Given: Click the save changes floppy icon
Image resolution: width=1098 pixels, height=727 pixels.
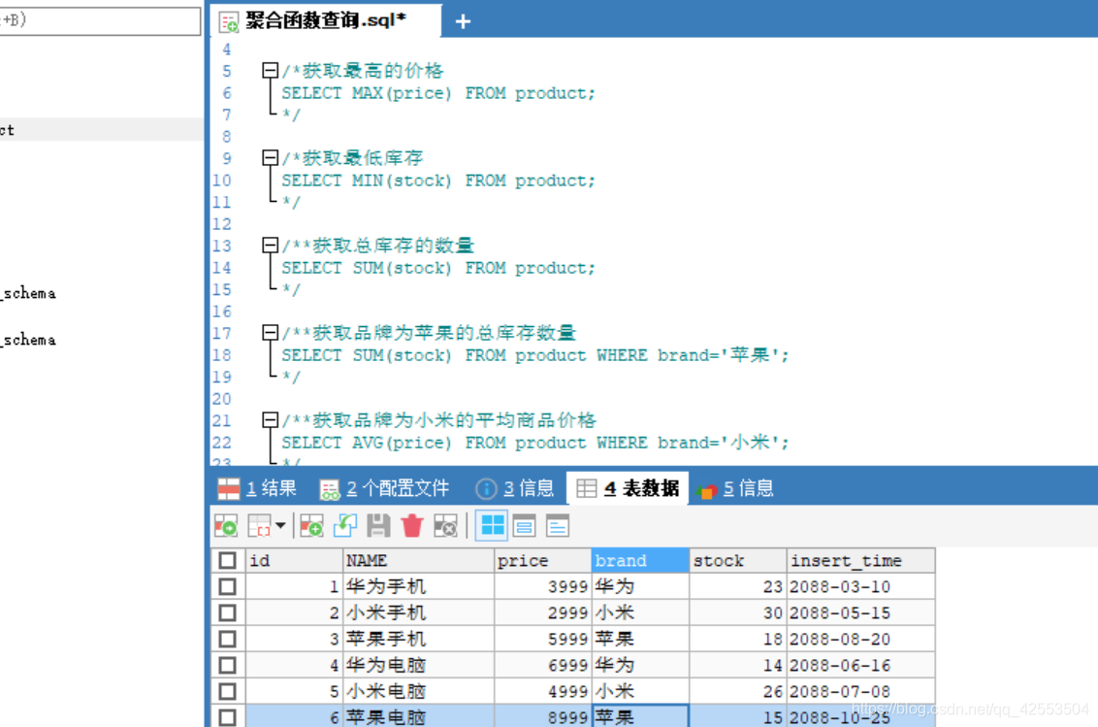Looking at the screenshot, I should point(378,526).
